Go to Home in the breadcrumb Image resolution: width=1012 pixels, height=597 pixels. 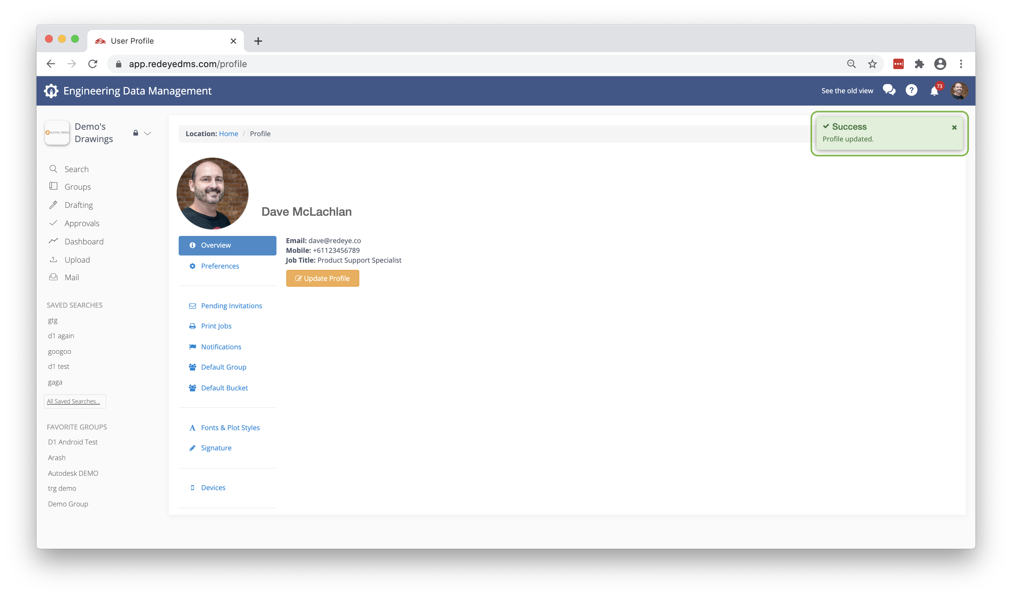[x=228, y=134]
